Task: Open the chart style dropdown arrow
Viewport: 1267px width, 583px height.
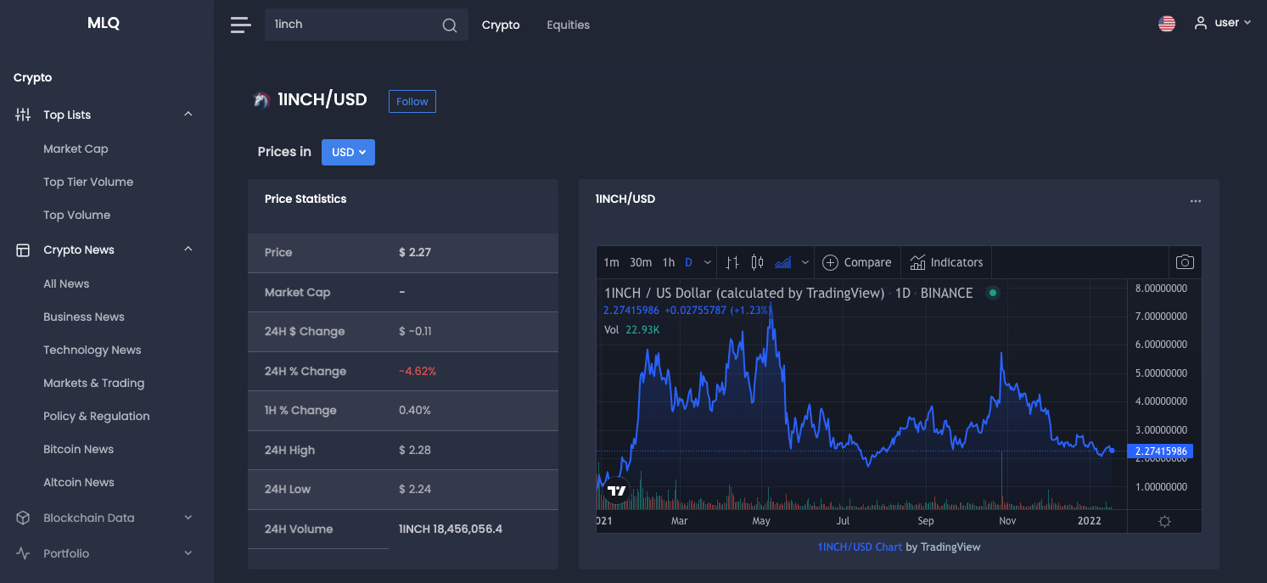Action: (x=805, y=262)
